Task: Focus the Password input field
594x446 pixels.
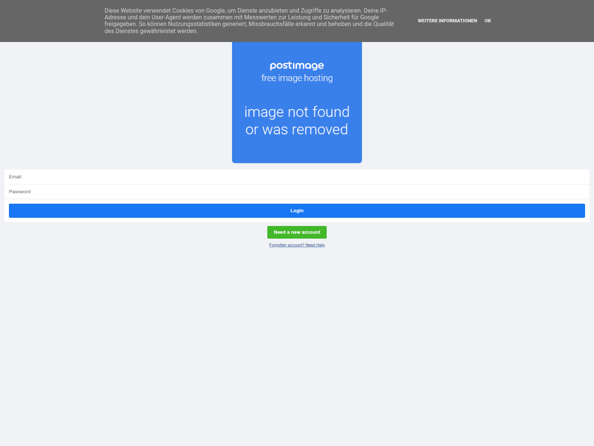Action: coord(297,192)
